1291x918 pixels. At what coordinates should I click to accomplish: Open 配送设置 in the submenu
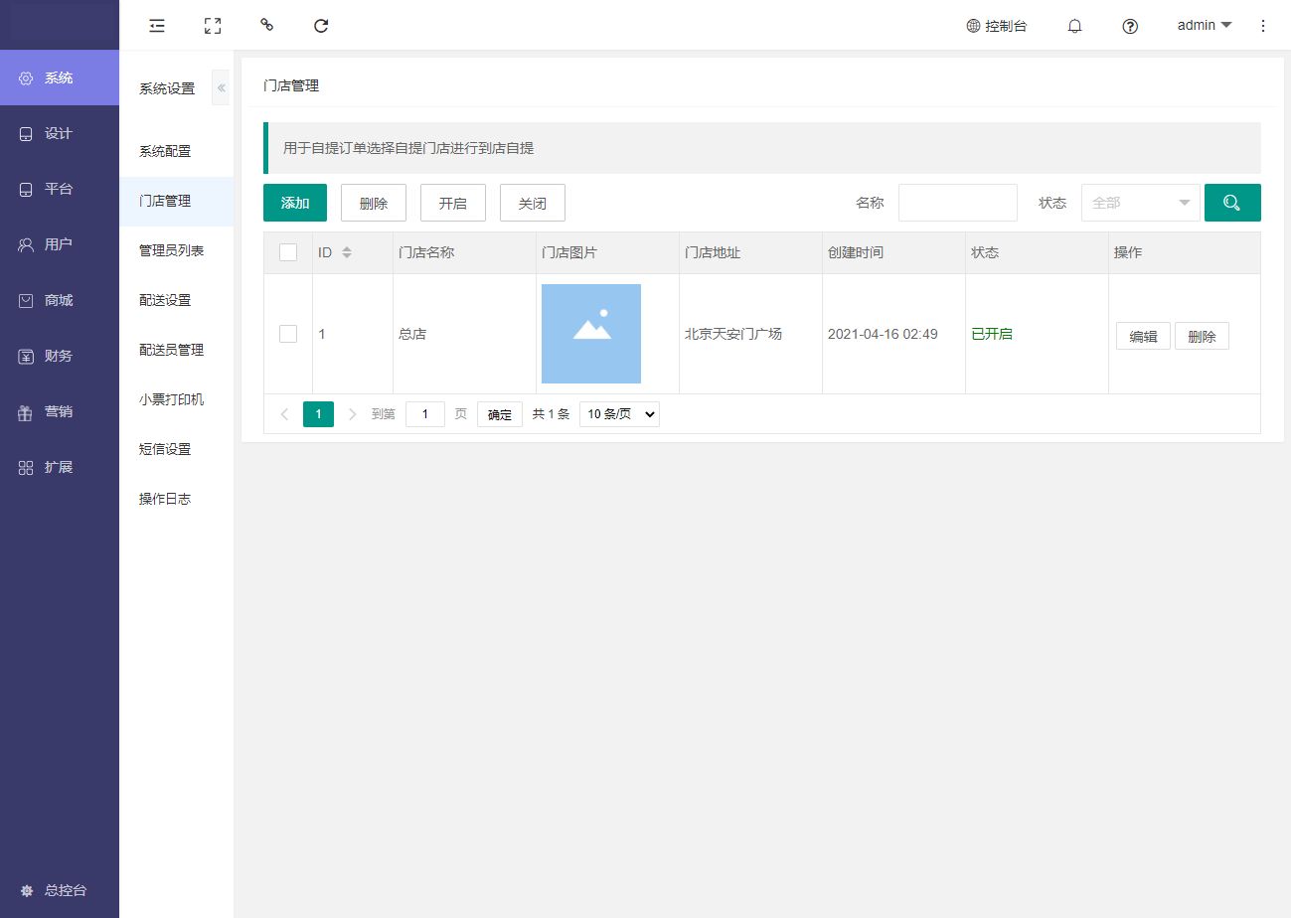click(165, 300)
